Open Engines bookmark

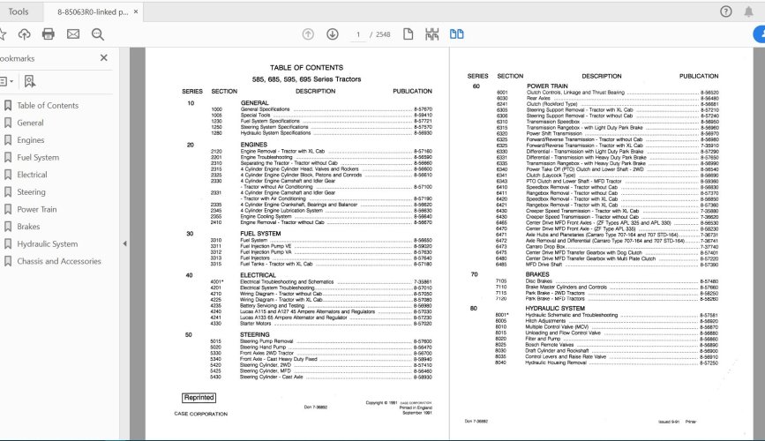[31, 140]
